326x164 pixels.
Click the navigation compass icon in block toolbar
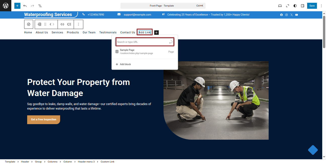[29, 24]
